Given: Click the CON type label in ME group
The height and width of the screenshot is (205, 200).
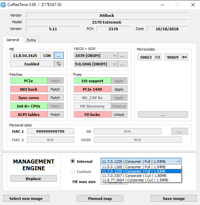Looking at the screenshot, I should point(47,55).
